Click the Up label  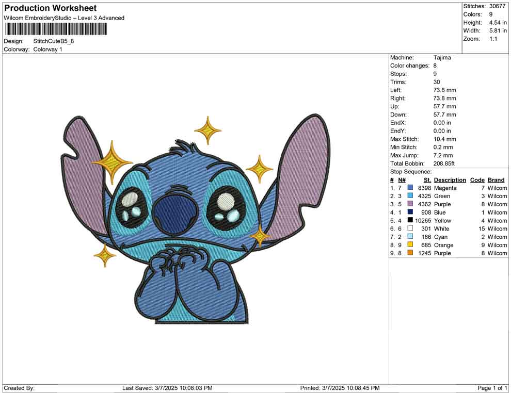pos(394,106)
